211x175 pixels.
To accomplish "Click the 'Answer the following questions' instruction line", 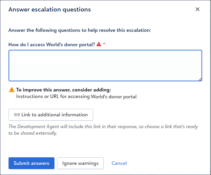I will coord(80,30).
